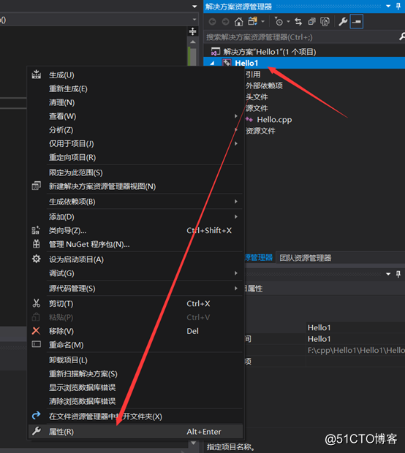Collapse all nodes with the Collapse All icon
Screen dimensions: 405x453
coord(311,22)
